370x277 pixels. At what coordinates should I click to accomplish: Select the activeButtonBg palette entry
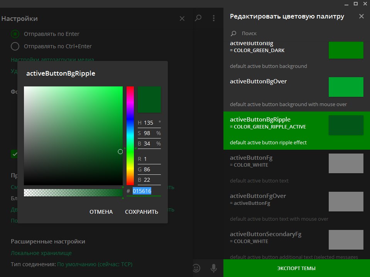click(297, 57)
